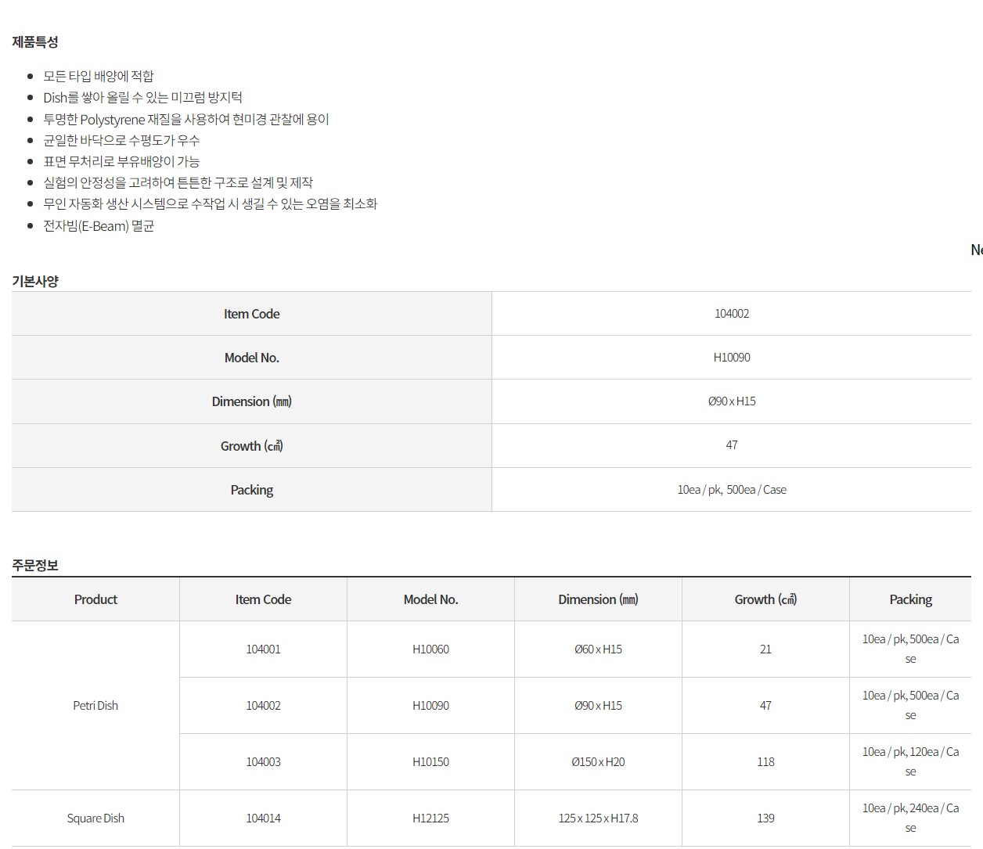Click '10ea / pk, 500ea / Case' in 기본사양

(x=732, y=490)
